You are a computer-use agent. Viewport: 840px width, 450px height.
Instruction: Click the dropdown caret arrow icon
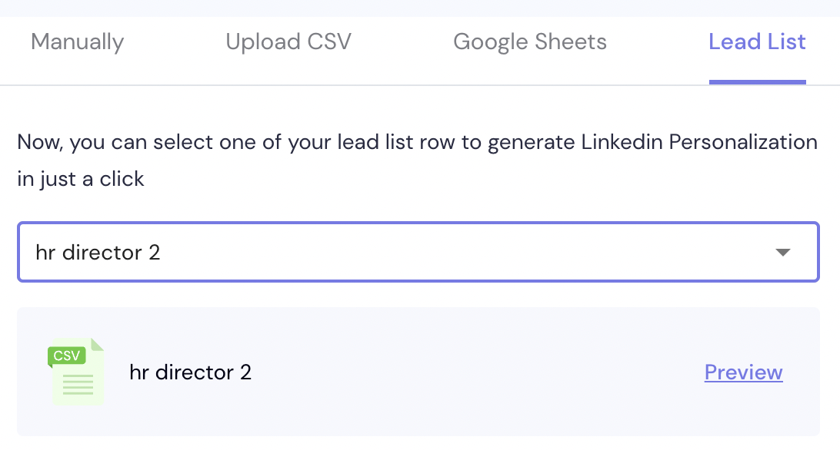782,253
